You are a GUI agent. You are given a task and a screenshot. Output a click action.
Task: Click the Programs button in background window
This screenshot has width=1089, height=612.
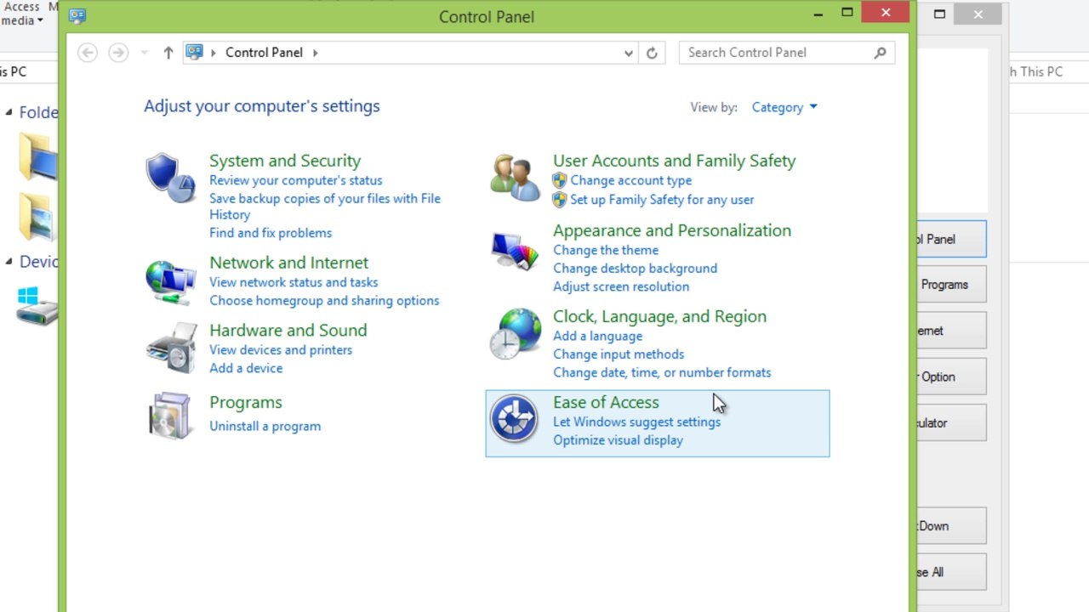point(951,285)
